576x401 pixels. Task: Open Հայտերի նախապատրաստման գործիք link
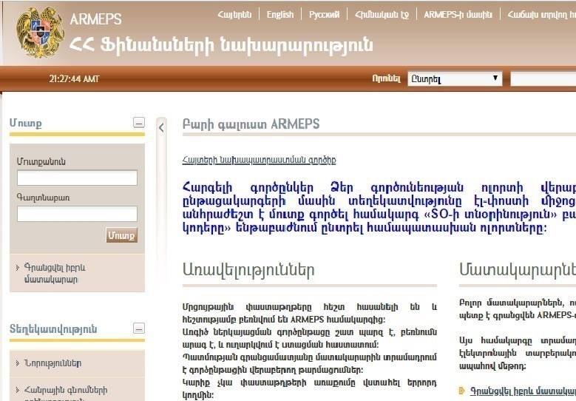[x=259, y=160]
